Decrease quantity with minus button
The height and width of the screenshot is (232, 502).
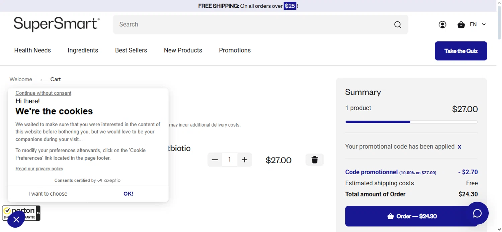[215, 160]
